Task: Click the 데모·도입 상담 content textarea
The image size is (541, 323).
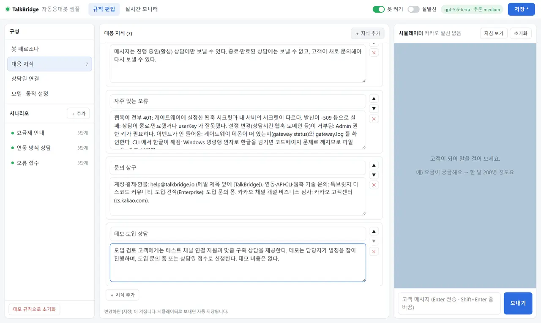Action: tap(238, 263)
